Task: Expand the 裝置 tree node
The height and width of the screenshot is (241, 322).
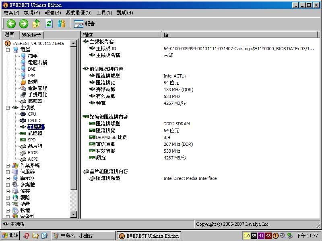Action: [8, 204]
